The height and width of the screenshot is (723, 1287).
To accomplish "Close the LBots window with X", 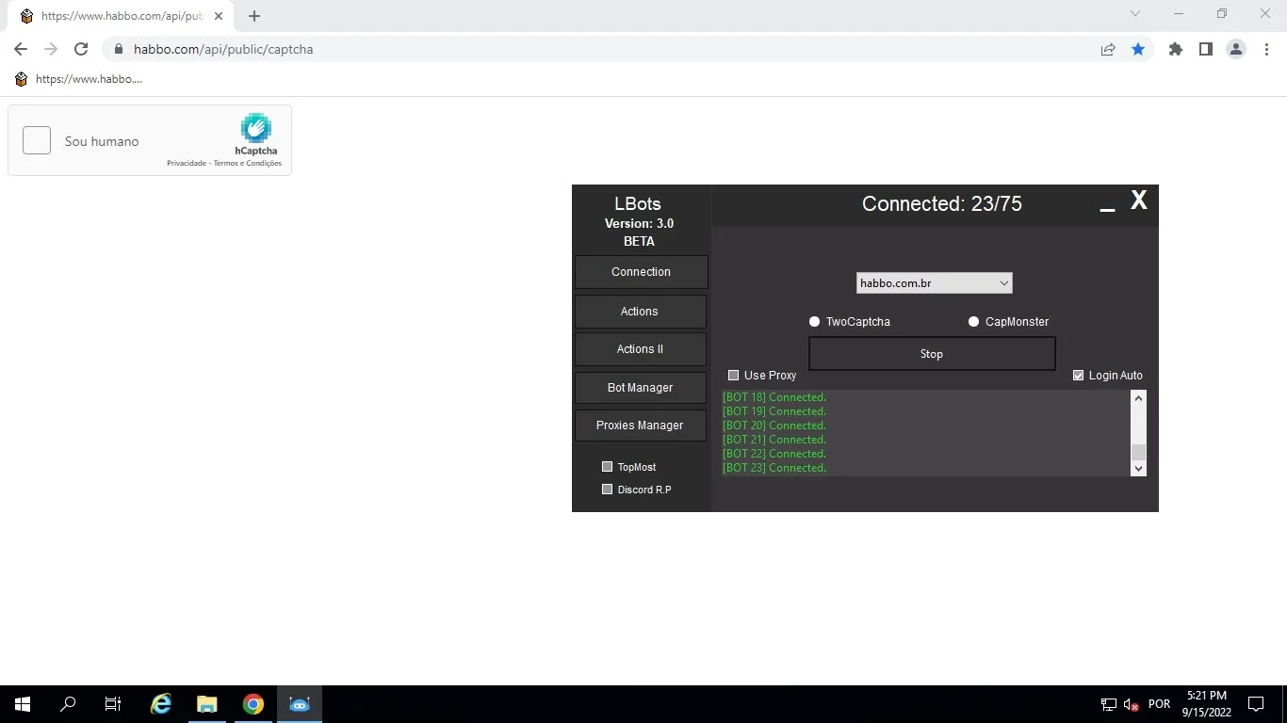I will point(1139,201).
